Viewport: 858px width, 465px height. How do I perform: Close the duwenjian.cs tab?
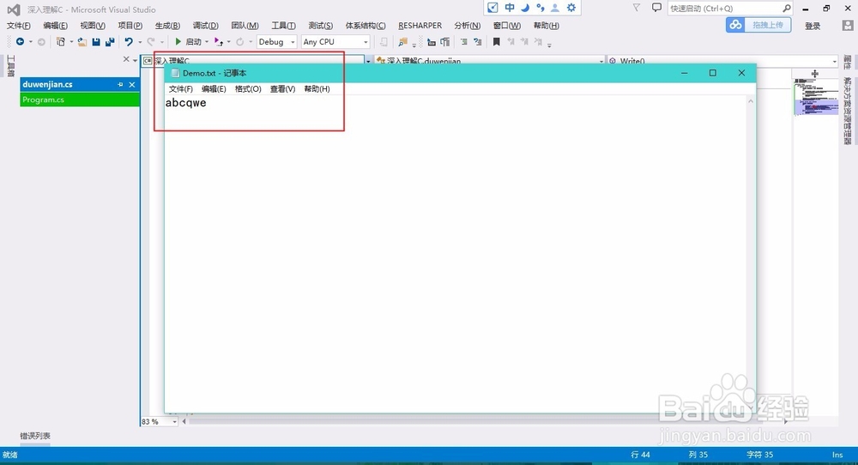pyautogui.click(x=132, y=84)
